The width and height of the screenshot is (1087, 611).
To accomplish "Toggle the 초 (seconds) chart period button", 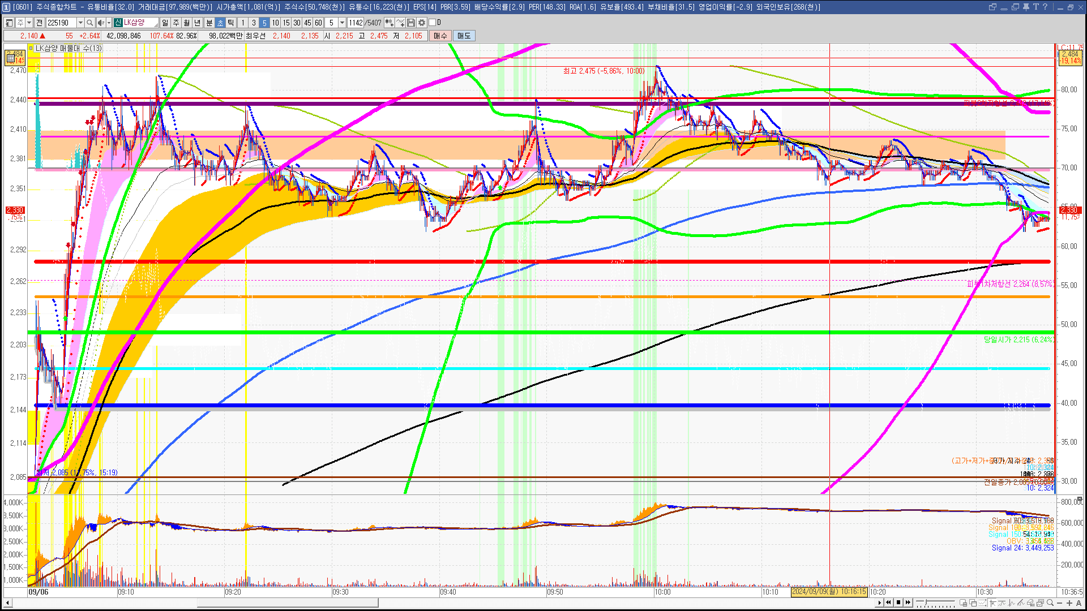I will (x=220, y=23).
